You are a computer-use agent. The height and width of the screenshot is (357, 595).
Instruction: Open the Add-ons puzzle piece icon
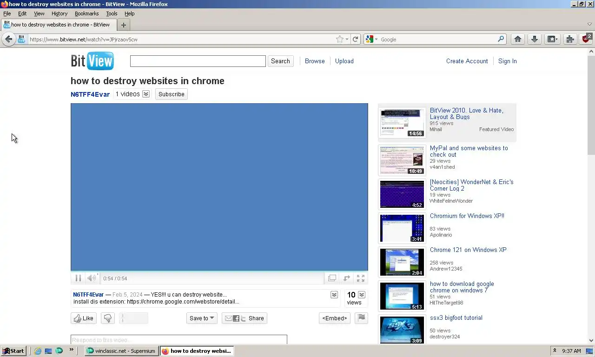pyautogui.click(x=570, y=40)
